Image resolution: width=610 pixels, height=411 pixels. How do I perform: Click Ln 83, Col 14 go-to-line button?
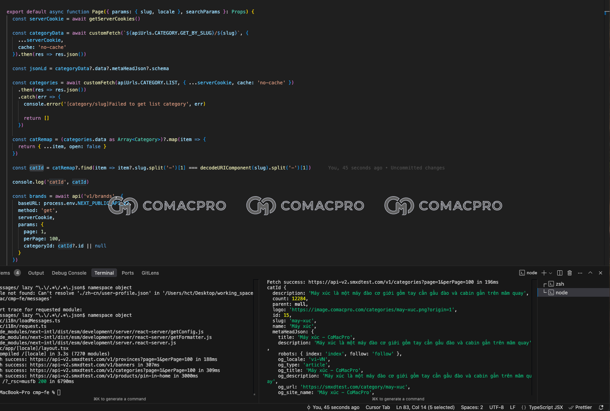coord(425,407)
